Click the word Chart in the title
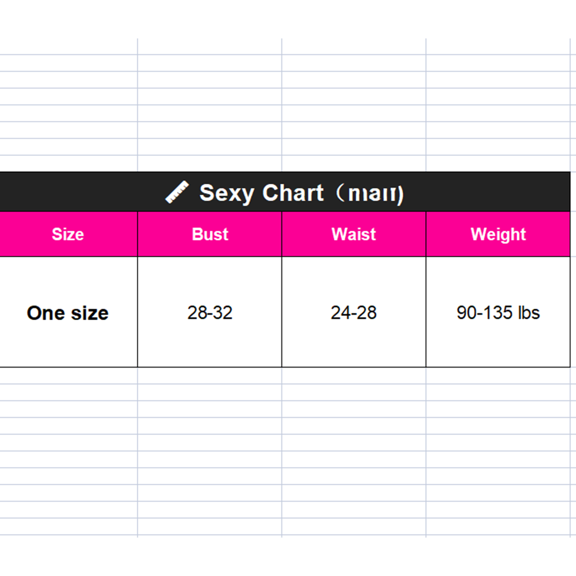 293,193
